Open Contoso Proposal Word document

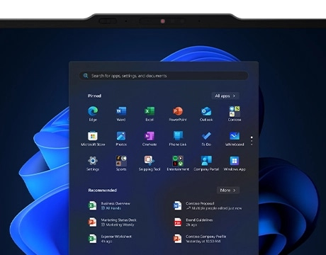(208, 205)
